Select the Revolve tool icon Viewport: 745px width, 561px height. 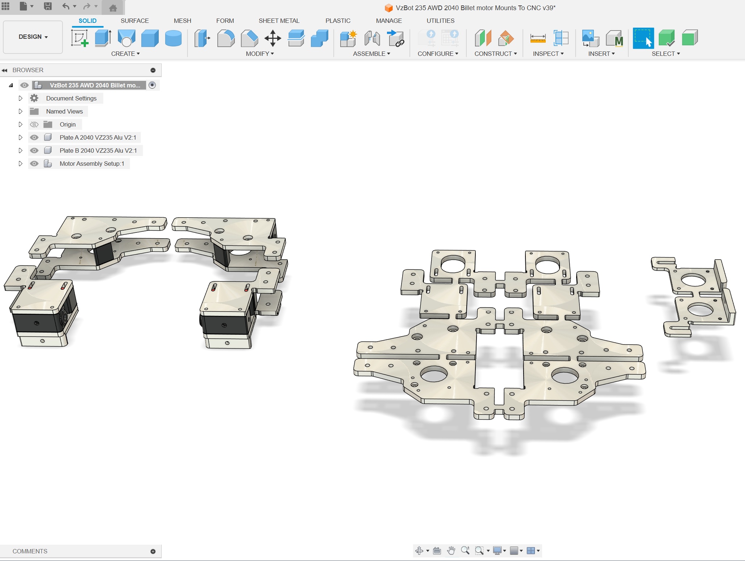[126, 38]
